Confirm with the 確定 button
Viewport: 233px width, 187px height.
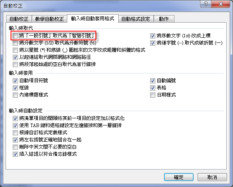tap(179, 177)
